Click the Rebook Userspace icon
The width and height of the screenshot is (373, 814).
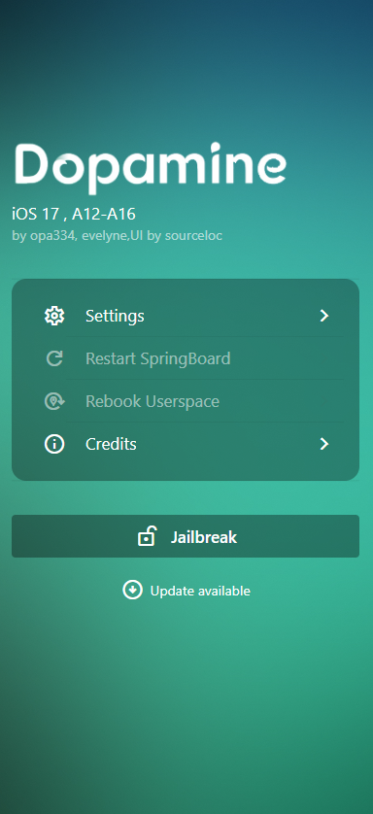click(x=54, y=401)
